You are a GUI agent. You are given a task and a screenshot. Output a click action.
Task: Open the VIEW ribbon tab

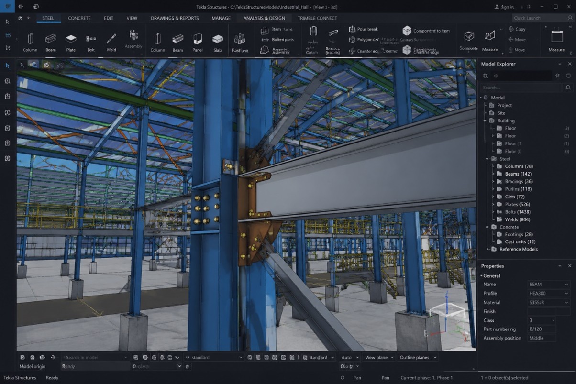pyautogui.click(x=132, y=18)
